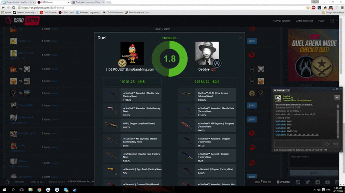
Task: Click the Steam chat scrollbar down arrow
Action: coord(338,137)
